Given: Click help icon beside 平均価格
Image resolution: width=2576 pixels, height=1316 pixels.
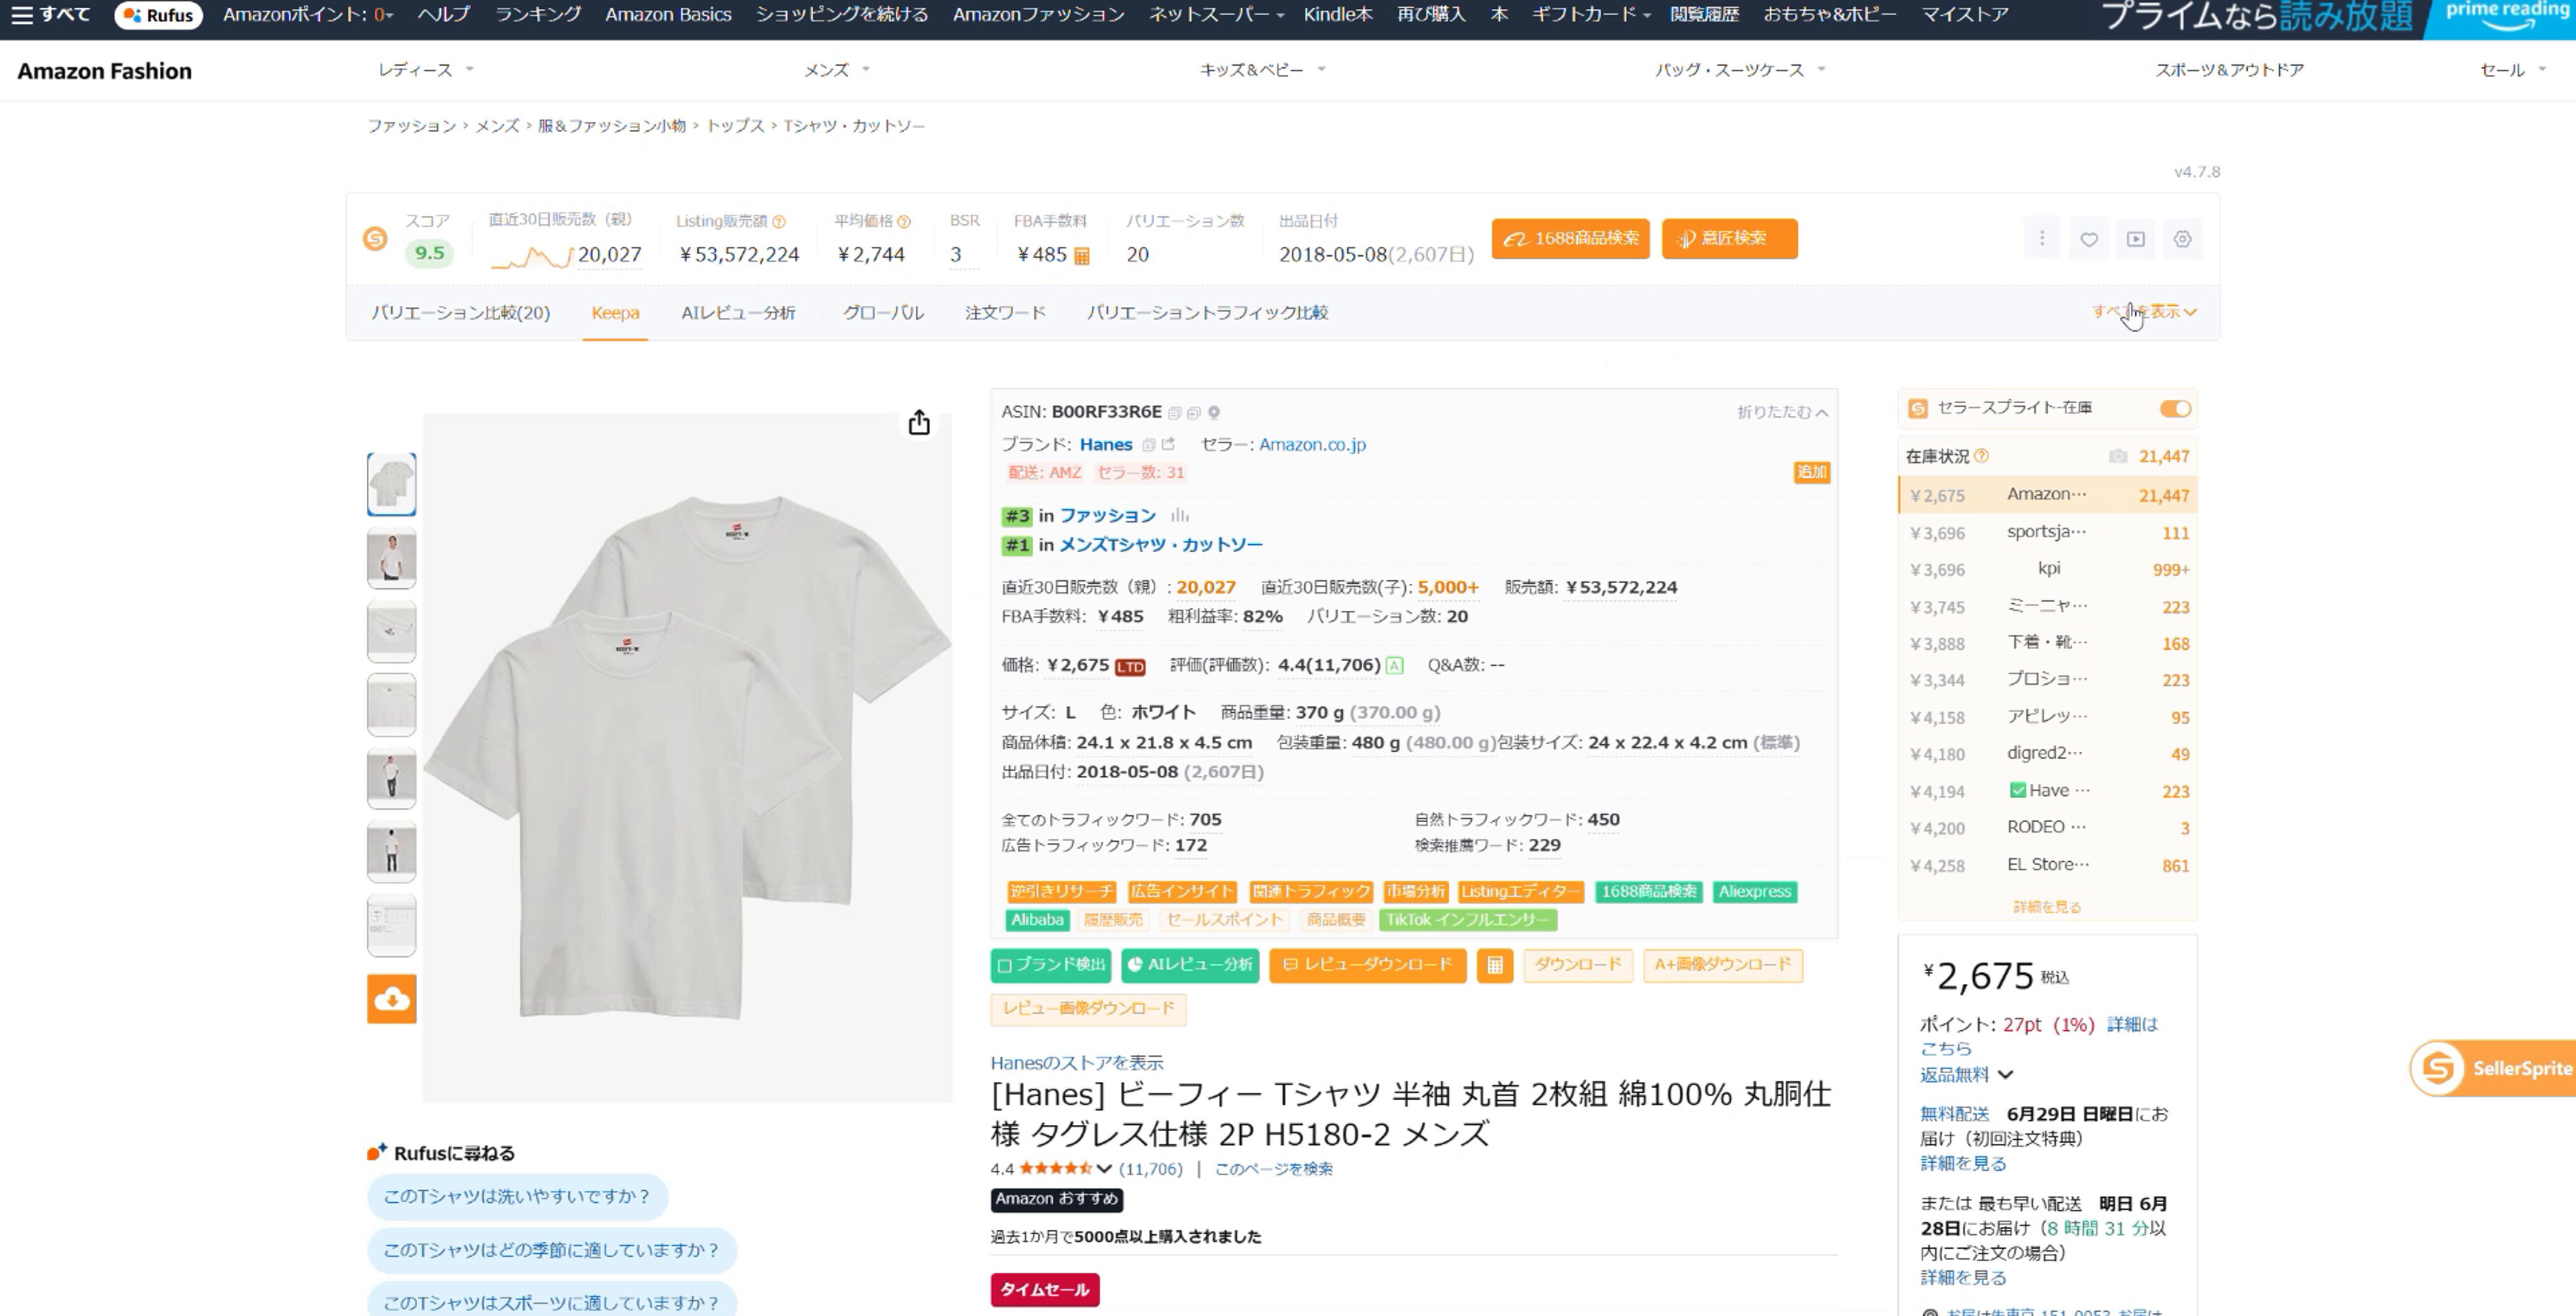Looking at the screenshot, I should (x=904, y=222).
